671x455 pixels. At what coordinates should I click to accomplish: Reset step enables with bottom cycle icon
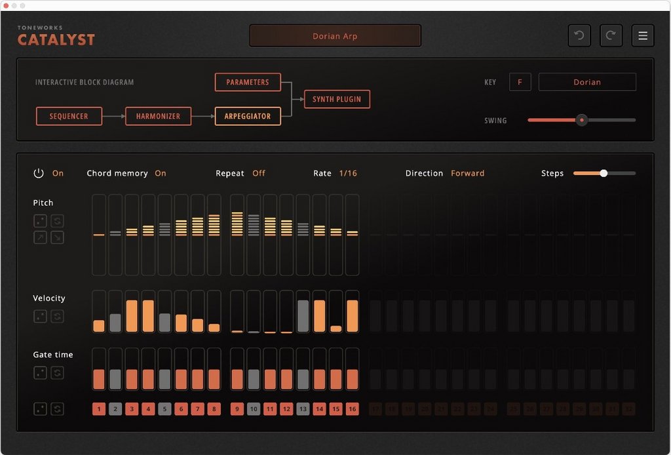coord(58,408)
